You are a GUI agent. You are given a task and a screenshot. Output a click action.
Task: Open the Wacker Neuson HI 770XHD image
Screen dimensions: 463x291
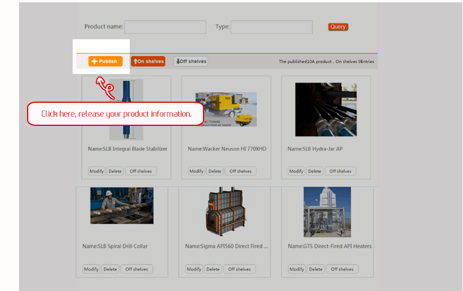[226, 109]
